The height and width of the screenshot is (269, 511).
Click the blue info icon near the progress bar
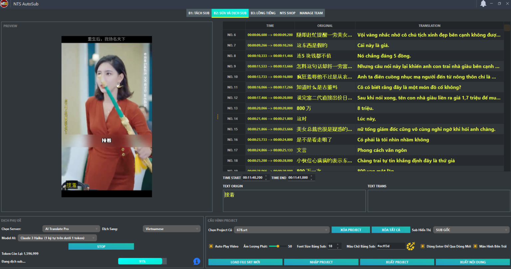(197, 262)
